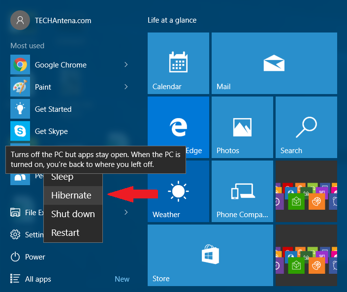Click the Power icon
This screenshot has width=347, height=292.
coord(15,257)
